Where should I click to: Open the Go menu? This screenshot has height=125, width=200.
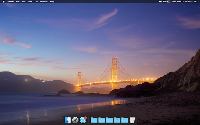tap(36, 1)
